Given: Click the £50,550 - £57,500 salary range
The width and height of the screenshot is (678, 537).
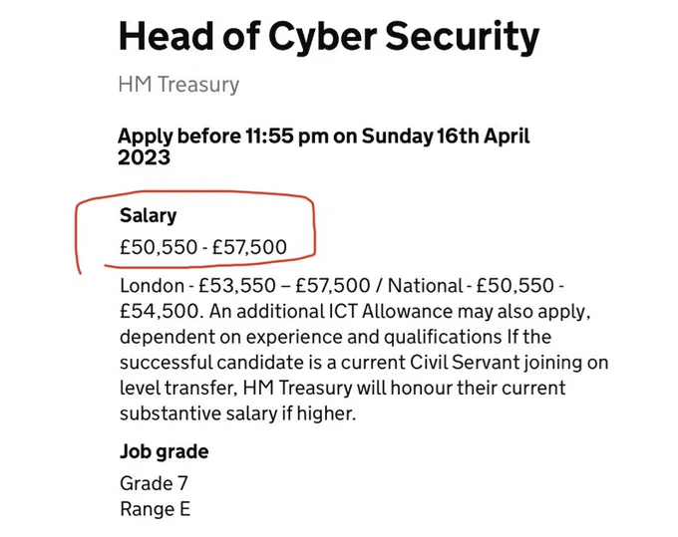Looking at the screenshot, I should 203,247.
